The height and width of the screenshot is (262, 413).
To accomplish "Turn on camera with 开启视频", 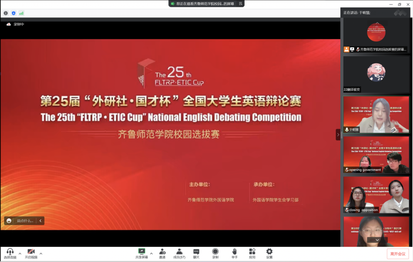I will [31, 253].
